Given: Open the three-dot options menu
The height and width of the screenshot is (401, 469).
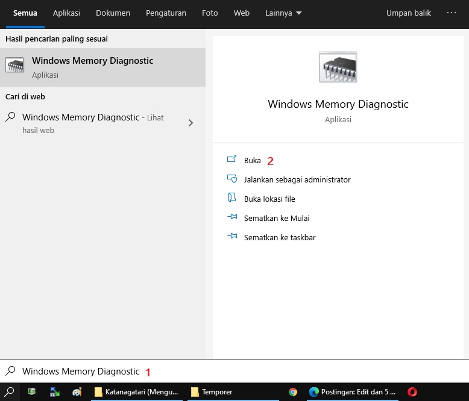Looking at the screenshot, I should pyautogui.click(x=452, y=13).
